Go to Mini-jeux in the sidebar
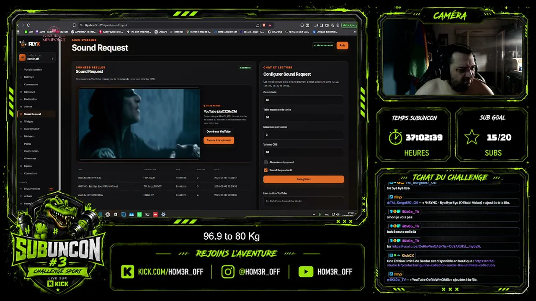The image size is (536, 301). [x=29, y=136]
